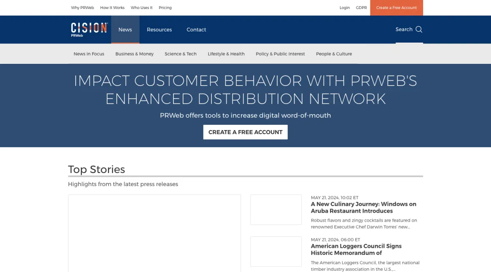Click the Top Stories heading
This screenshot has width=491, height=272.
(x=97, y=169)
